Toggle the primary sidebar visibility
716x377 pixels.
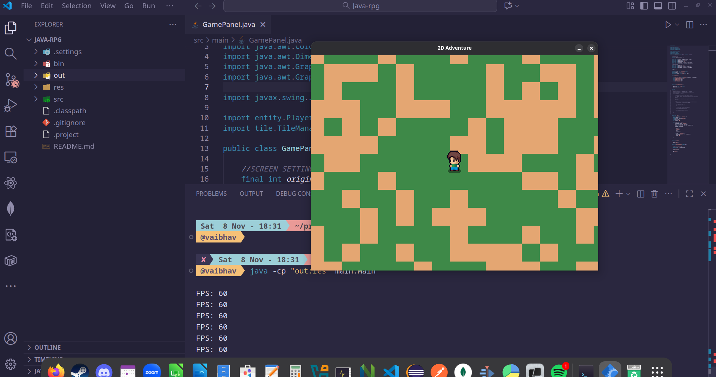tap(644, 6)
